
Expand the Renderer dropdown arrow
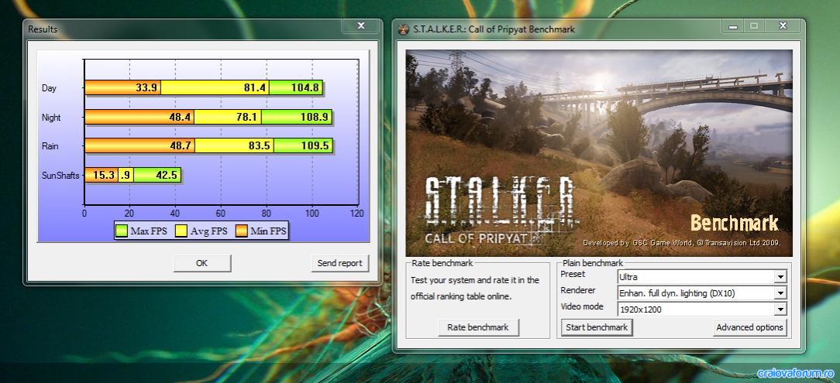pyautogui.click(x=780, y=293)
